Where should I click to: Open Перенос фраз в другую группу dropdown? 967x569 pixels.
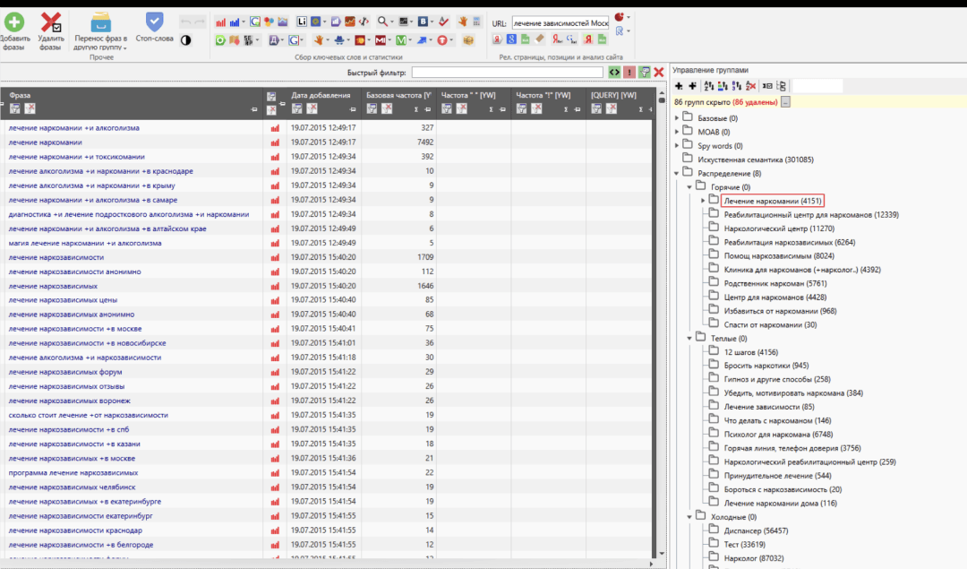pyautogui.click(x=101, y=39)
